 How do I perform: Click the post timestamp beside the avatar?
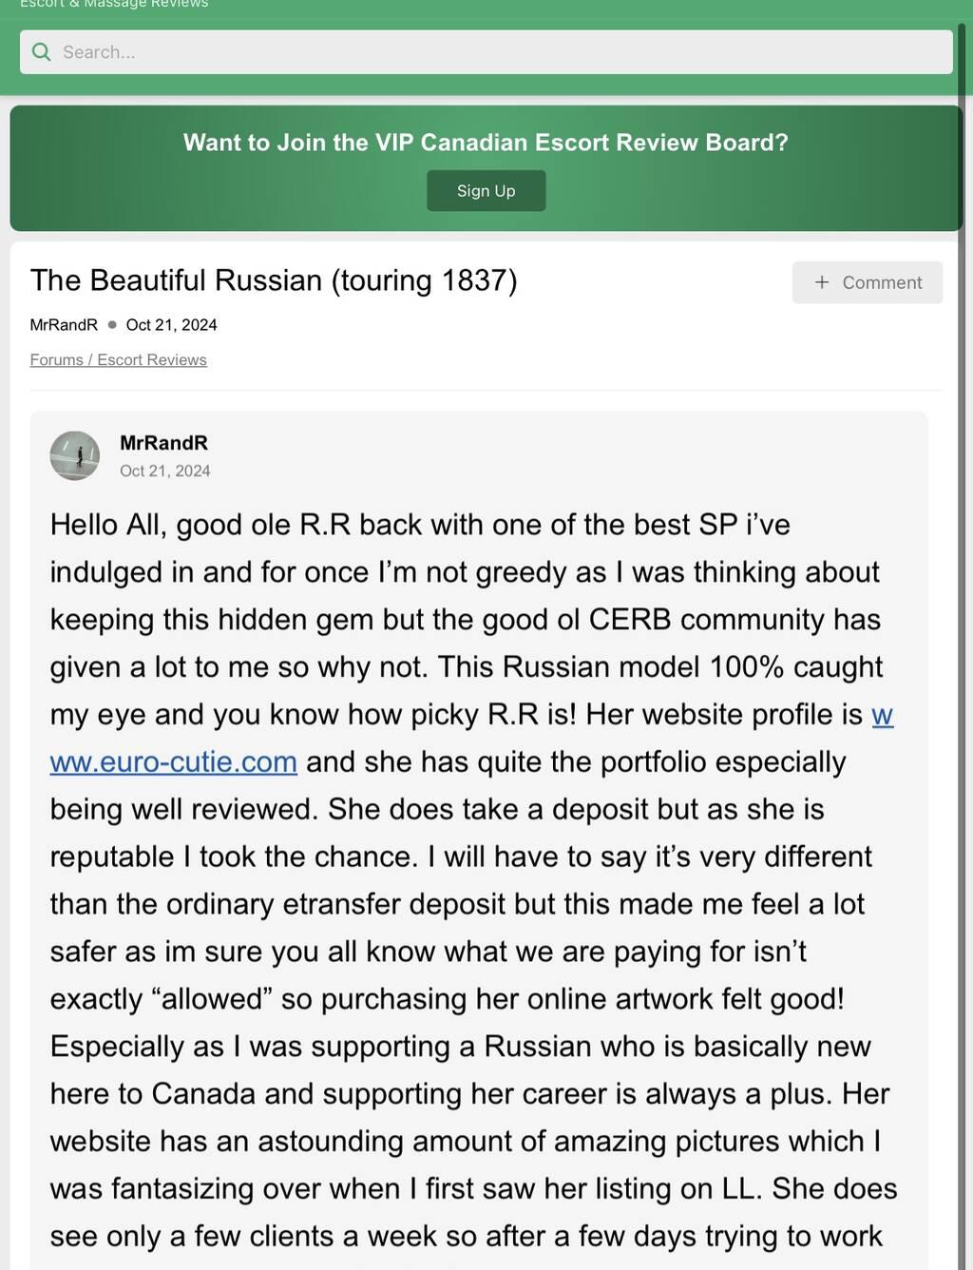coord(165,471)
